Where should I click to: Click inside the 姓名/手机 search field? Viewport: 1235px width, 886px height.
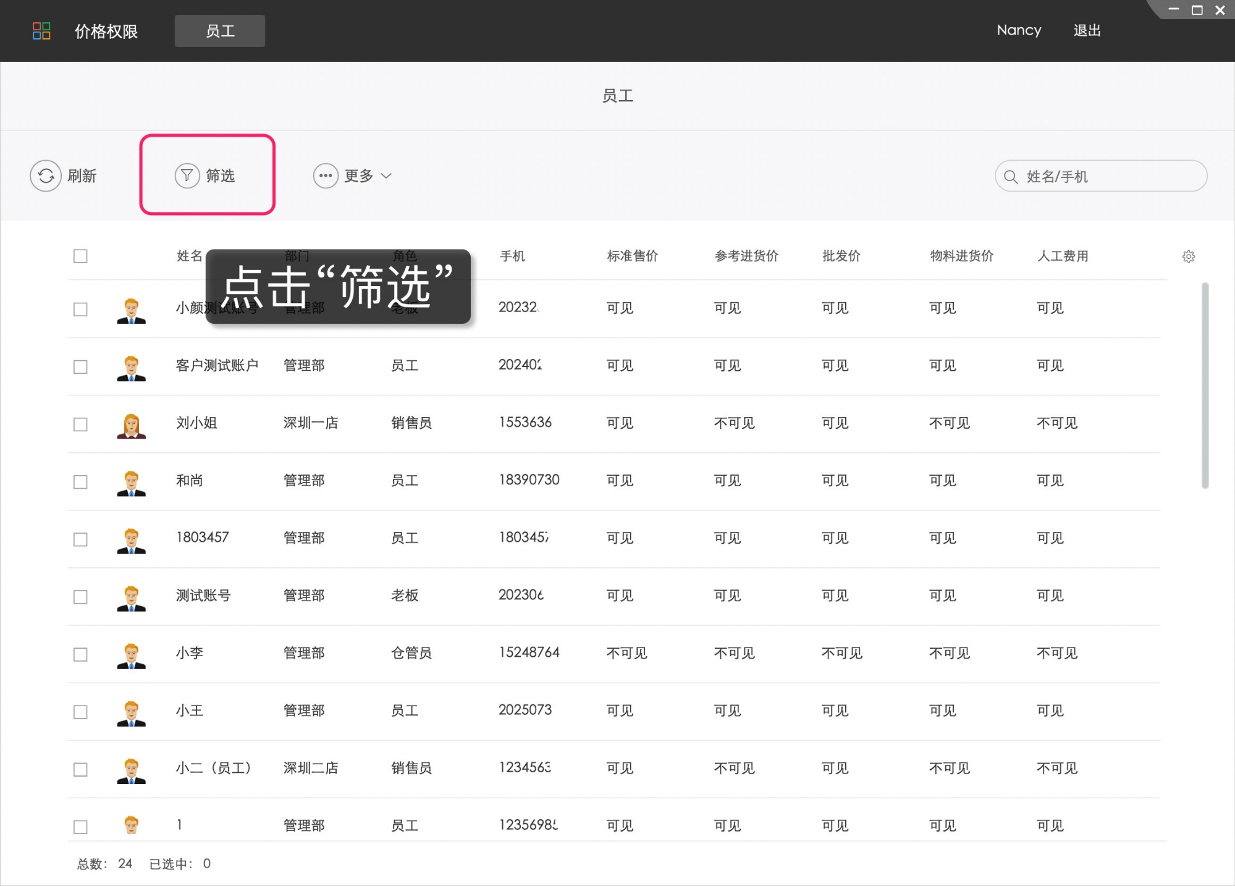tap(1100, 176)
